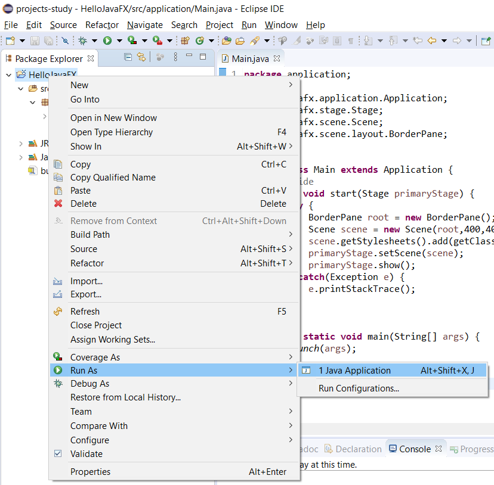Click the Save All toolbar icon
494x485 pixels.
48,41
